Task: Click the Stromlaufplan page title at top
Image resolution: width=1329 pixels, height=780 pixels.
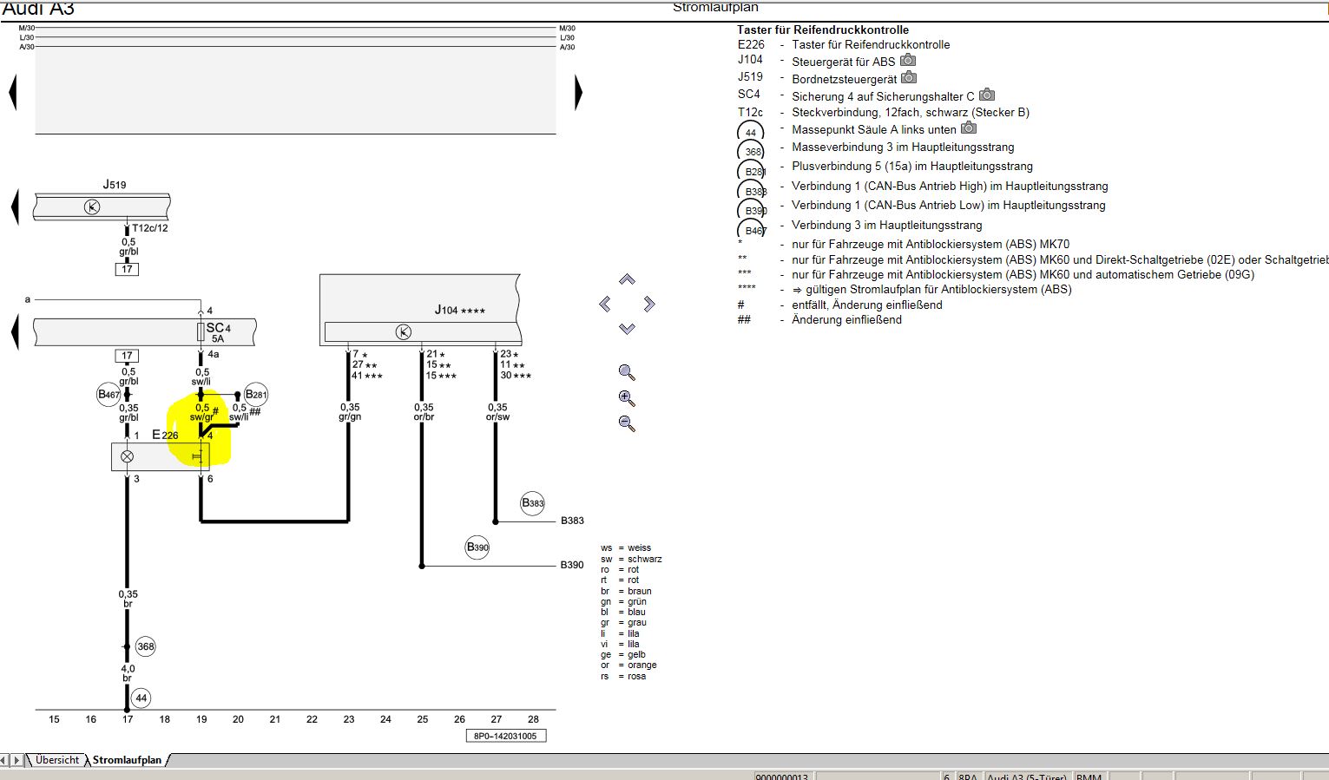Action: click(715, 7)
